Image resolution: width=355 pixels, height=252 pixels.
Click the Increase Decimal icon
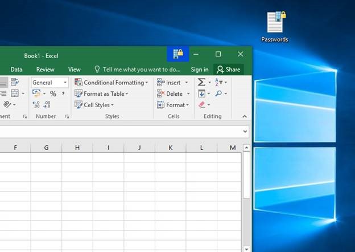(x=36, y=105)
